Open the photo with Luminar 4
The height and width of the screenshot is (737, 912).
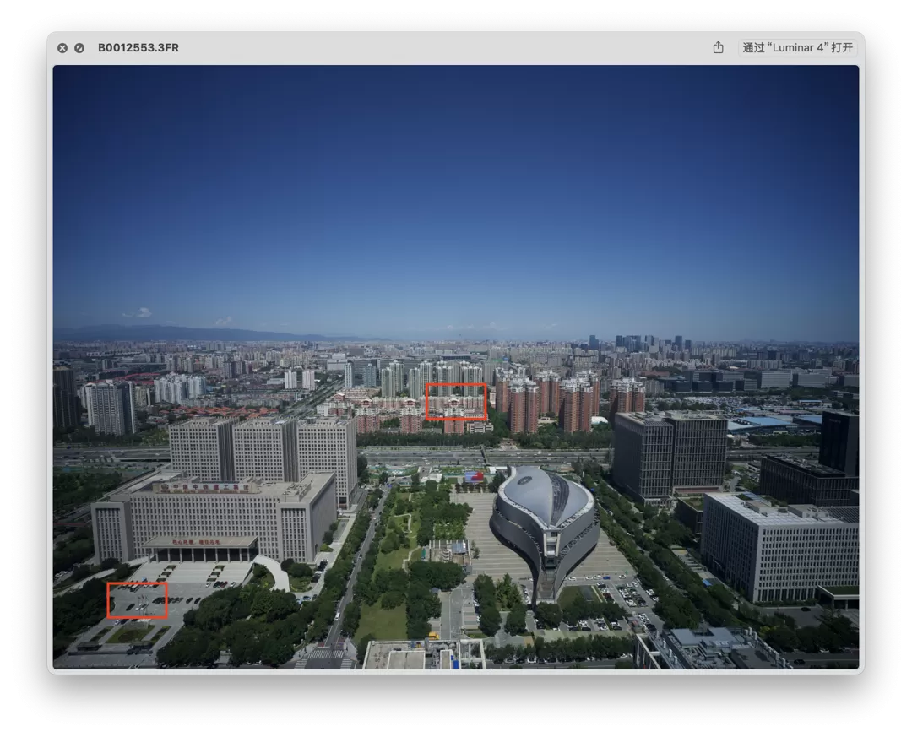797,48
